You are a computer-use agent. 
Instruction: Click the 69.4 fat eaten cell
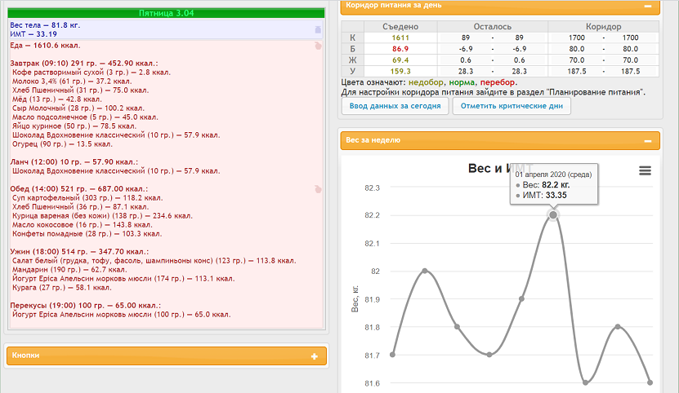[400, 60]
